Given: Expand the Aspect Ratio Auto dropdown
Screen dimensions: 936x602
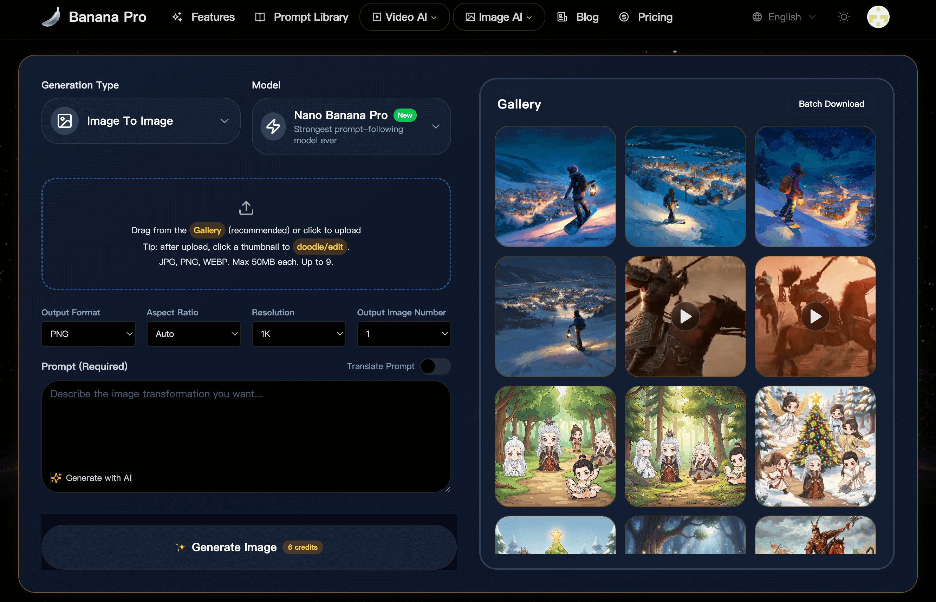Looking at the screenshot, I should 194,333.
